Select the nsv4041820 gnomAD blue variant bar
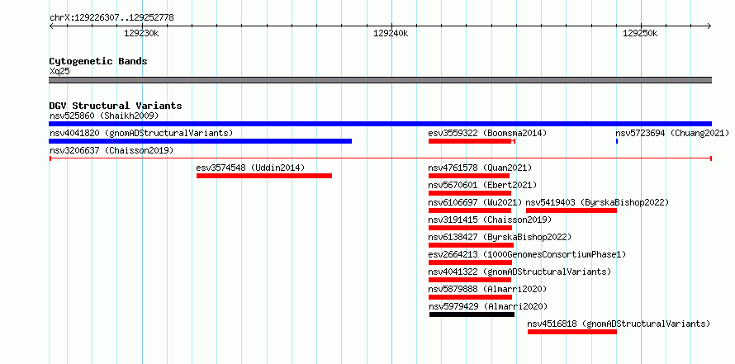Screen dimensions: 735x364 200,141
